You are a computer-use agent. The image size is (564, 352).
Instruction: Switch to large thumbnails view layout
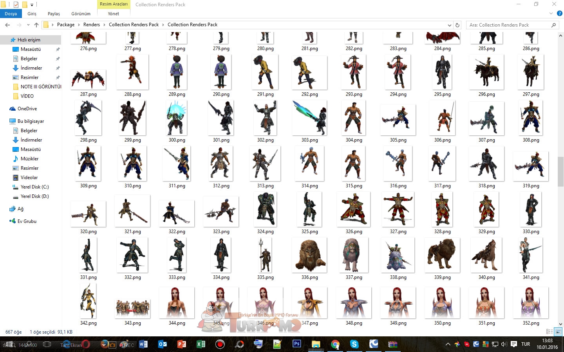click(x=558, y=332)
